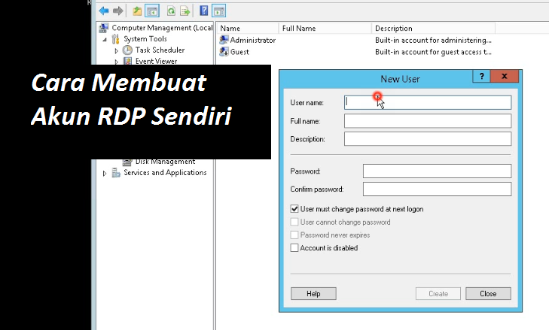Collapse the System Tools tree node
The height and width of the screenshot is (330, 549).
coord(105,39)
